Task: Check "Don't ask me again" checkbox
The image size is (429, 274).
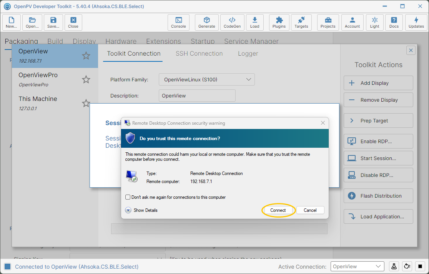Action: coord(128,197)
